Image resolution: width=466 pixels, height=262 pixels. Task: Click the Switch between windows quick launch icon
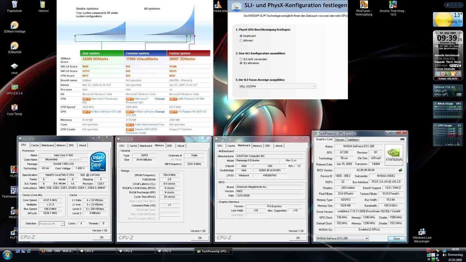pyautogui.click(x=23, y=251)
